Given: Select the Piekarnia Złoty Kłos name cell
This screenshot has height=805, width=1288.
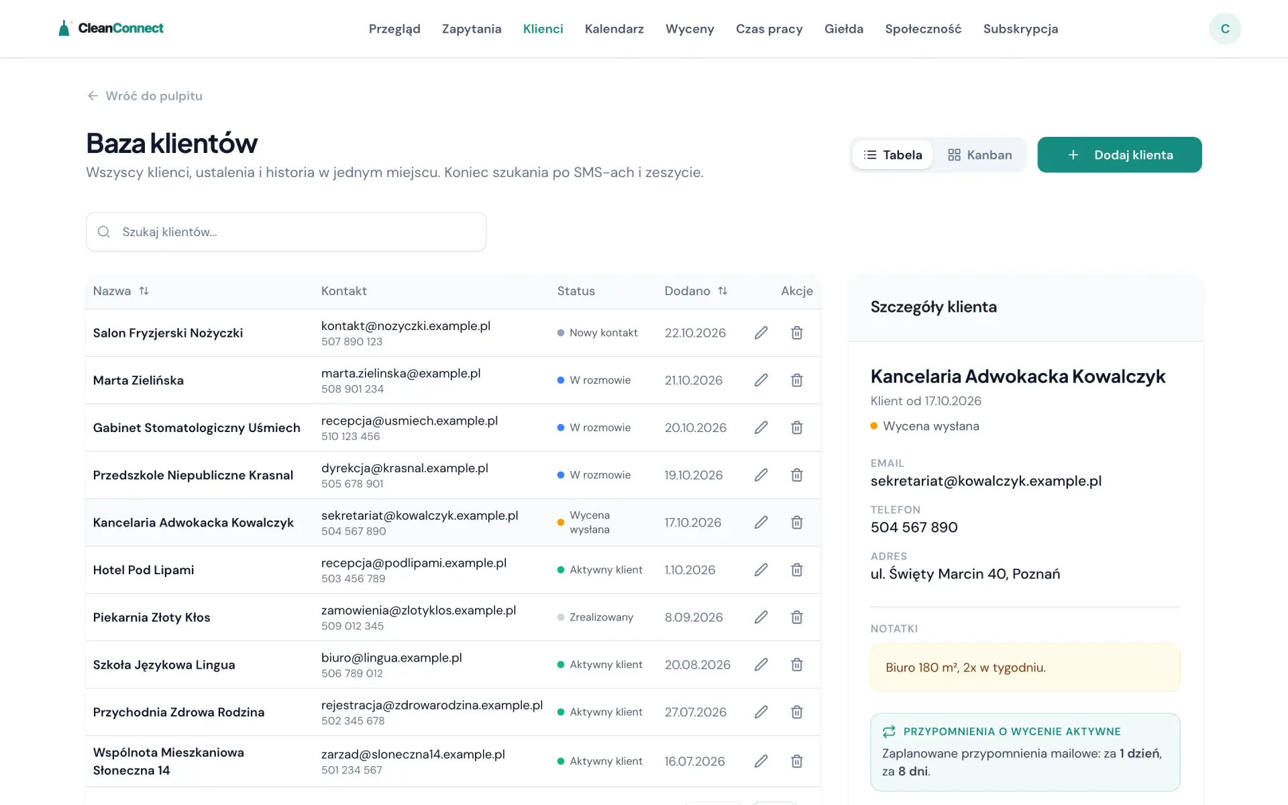Looking at the screenshot, I should click(x=152, y=617).
